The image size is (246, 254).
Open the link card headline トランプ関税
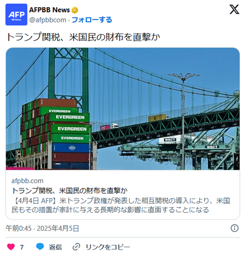pos(70,191)
